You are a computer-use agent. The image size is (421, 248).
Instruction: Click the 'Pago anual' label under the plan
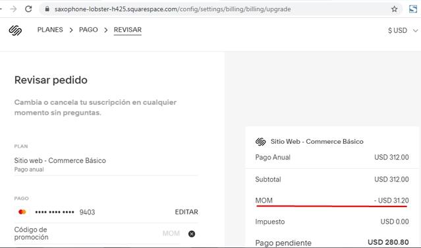[x=29, y=170]
